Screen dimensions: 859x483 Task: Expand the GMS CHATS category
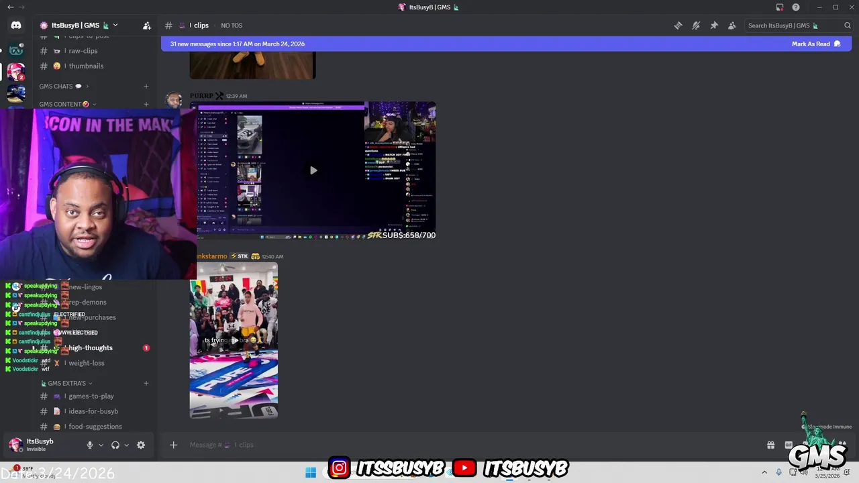[x=64, y=86]
